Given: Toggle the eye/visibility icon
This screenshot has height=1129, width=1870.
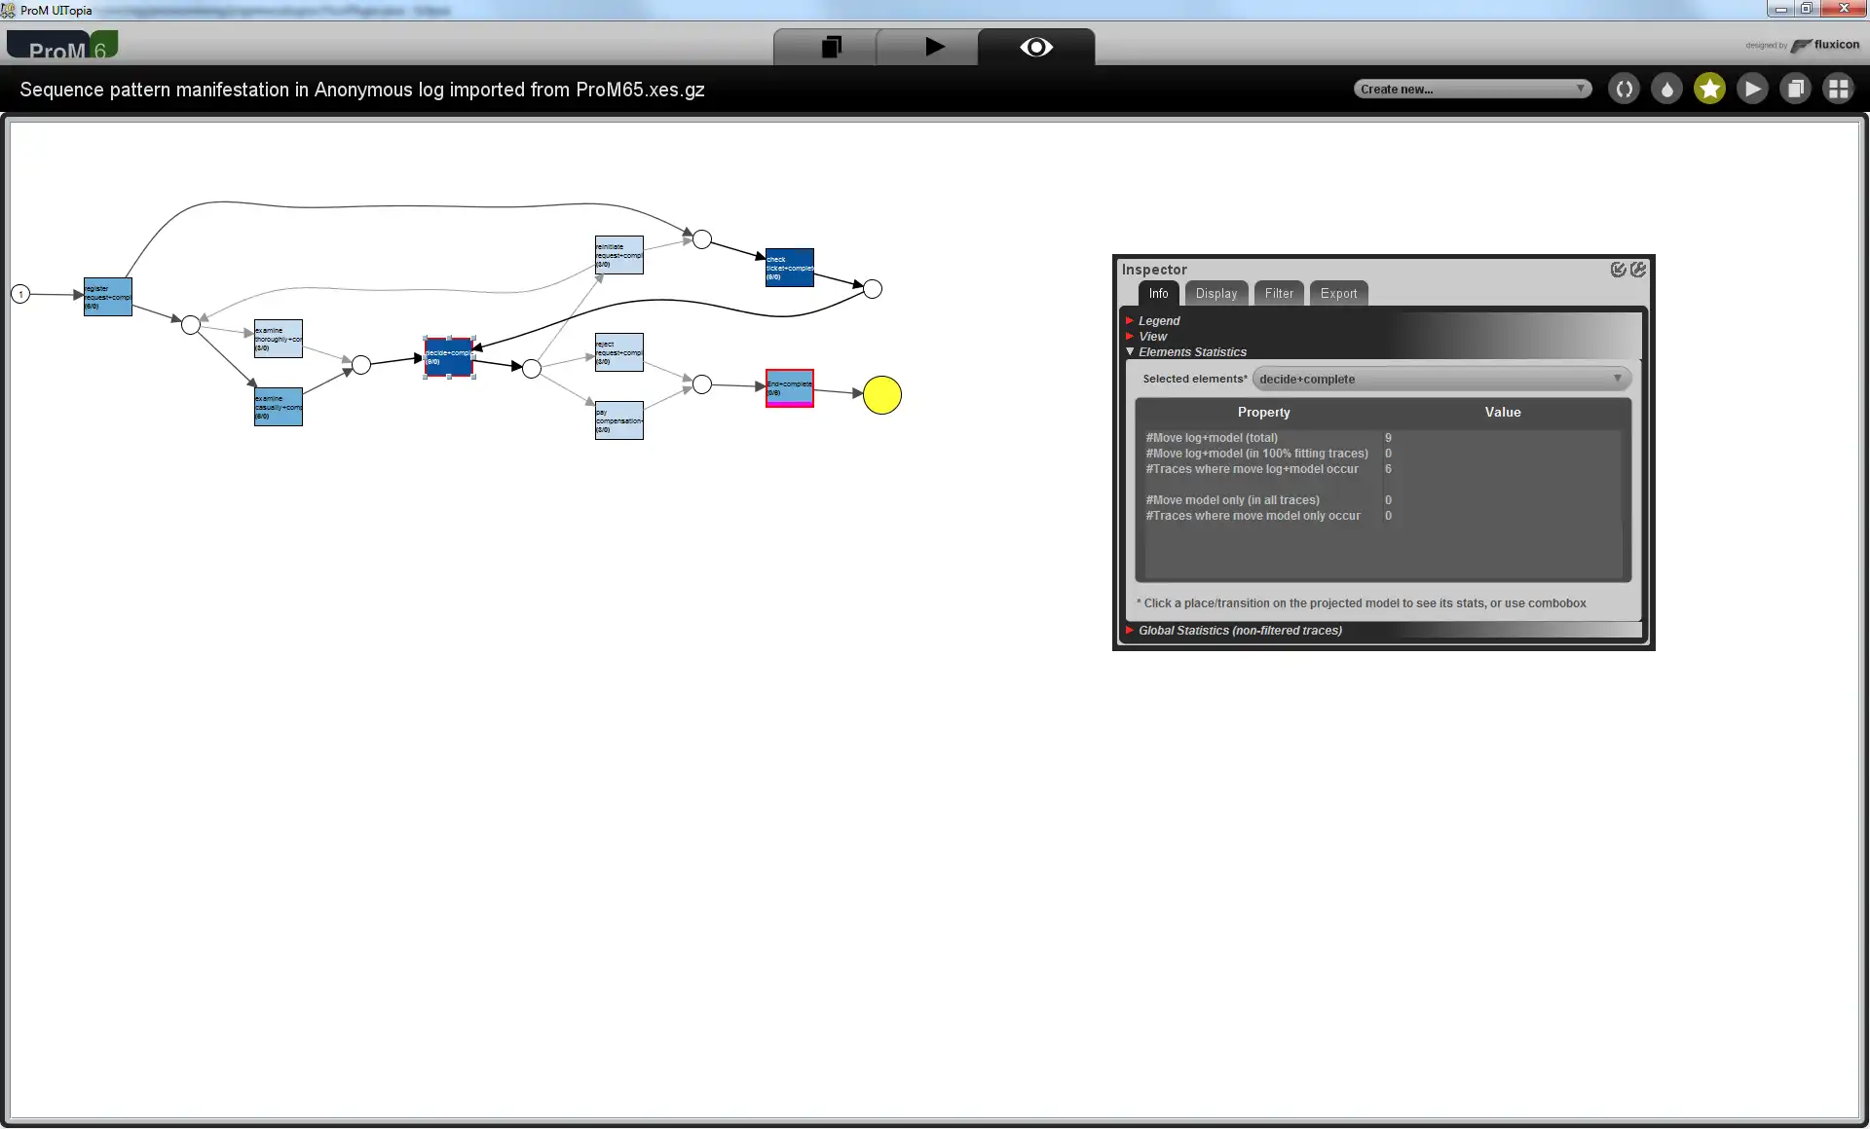Looking at the screenshot, I should (x=1035, y=47).
